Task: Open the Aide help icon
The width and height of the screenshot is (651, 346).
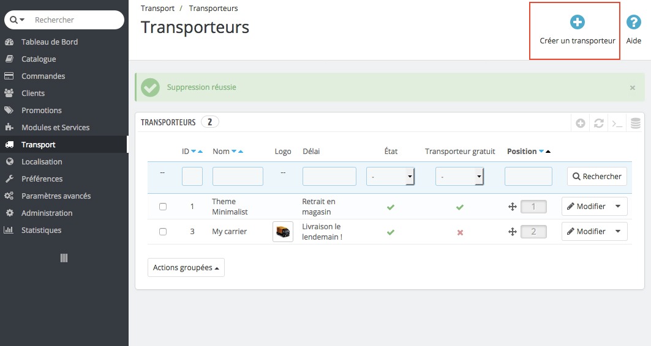Action: coord(633,23)
